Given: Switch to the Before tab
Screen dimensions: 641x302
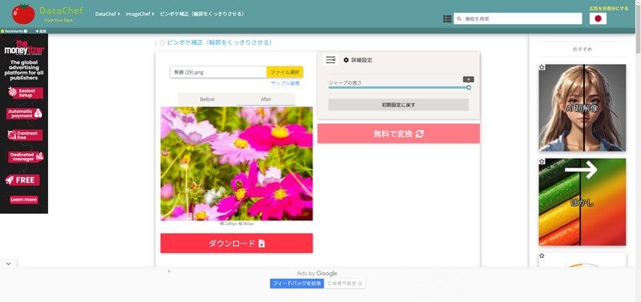Looking at the screenshot, I should 207,99.
